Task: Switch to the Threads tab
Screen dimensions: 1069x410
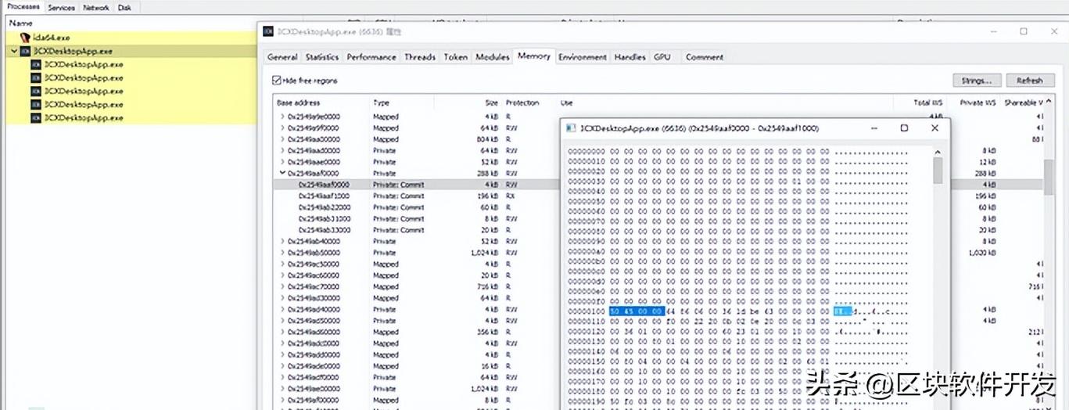Action: tap(419, 57)
